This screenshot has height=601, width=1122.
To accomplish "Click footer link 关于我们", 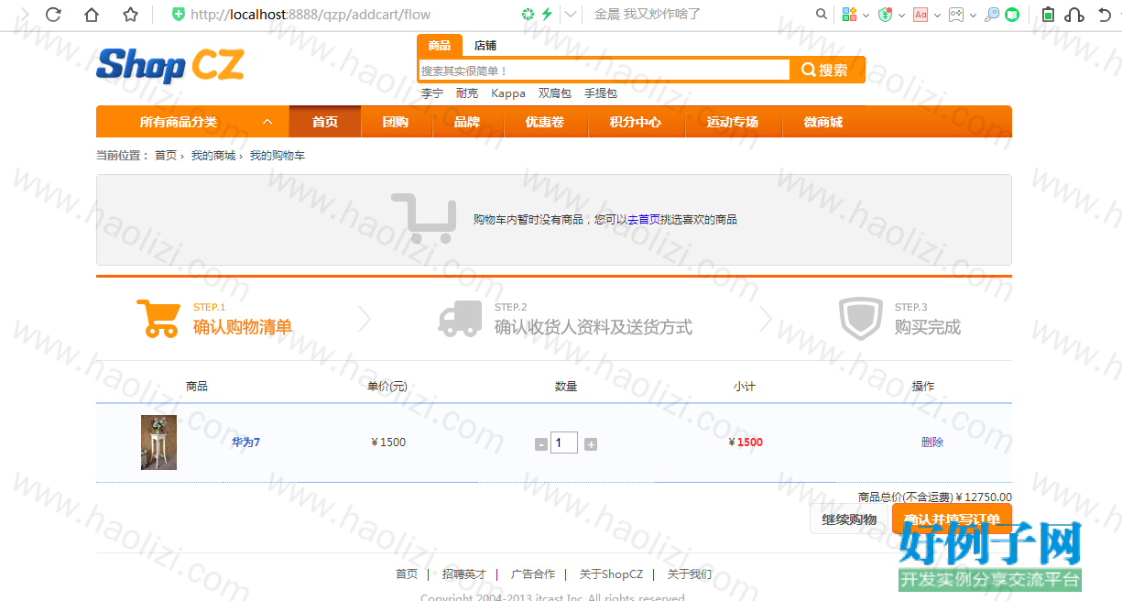I will [x=690, y=574].
